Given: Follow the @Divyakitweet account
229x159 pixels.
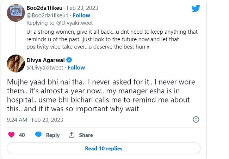Looking at the screenshot, I should click(x=76, y=67).
